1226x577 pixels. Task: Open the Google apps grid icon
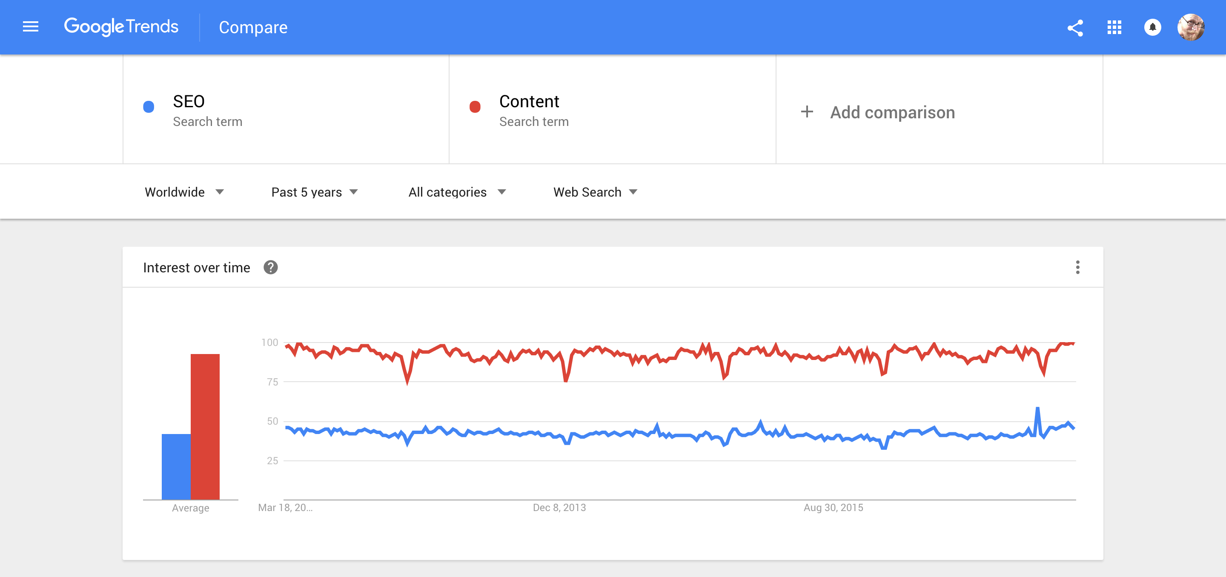(1114, 28)
